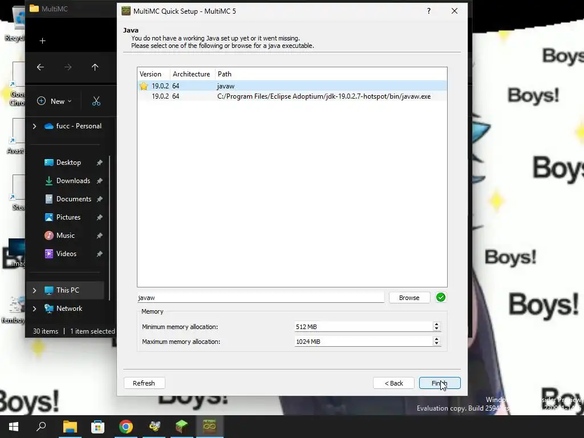Browse for a java executable
The image size is (584, 438).
pos(409,298)
